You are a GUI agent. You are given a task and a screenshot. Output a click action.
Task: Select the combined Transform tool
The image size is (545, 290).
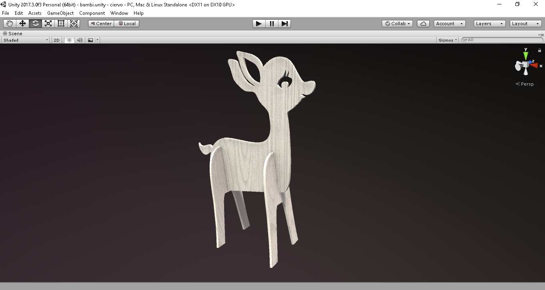pyautogui.click(x=74, y=24)
